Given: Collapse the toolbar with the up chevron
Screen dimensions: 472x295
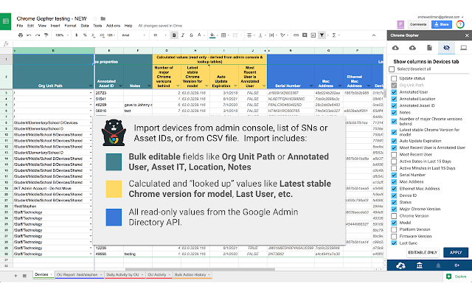Looking at the screenshot, I should (x=374, y=35).
